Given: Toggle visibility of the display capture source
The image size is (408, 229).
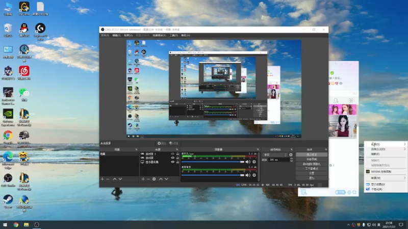Looking at the screenshot, I should click(172, 162).
